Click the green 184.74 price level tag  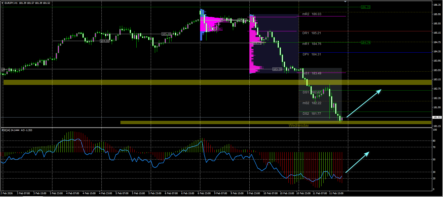[365, 43]
